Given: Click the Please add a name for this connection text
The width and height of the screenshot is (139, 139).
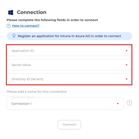Looking at the screenshot, I should [37, 91].
